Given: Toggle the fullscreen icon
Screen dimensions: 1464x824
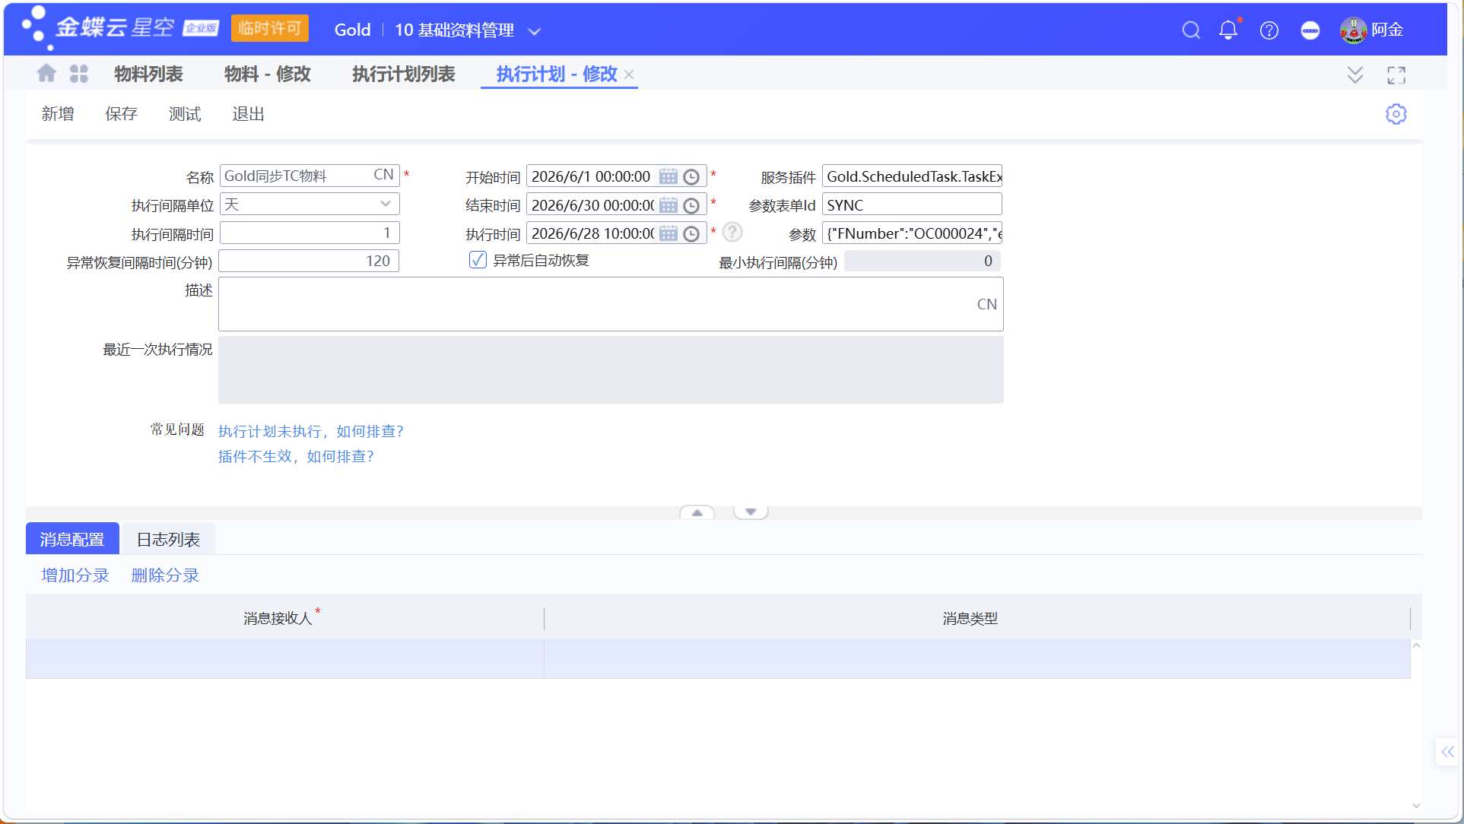Looking at the screenshot, I should 1396,74.
